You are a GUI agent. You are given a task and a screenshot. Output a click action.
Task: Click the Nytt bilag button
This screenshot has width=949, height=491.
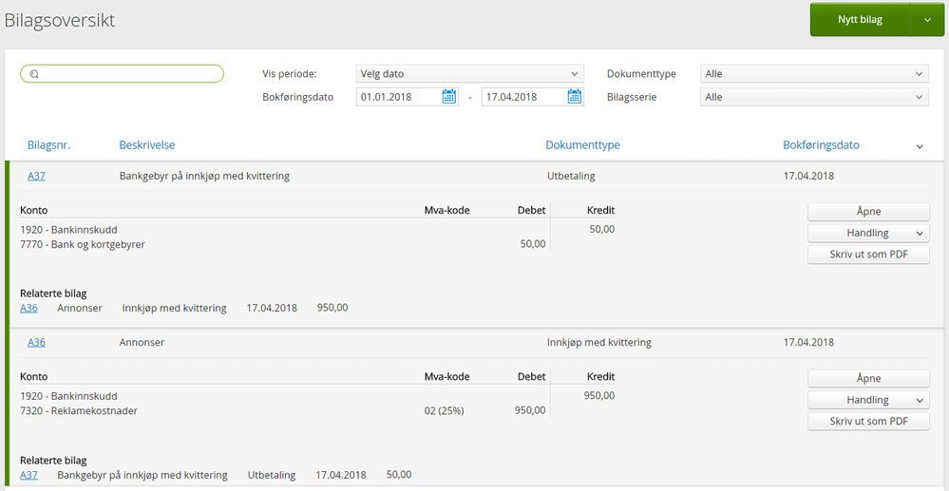click(860, 20)
